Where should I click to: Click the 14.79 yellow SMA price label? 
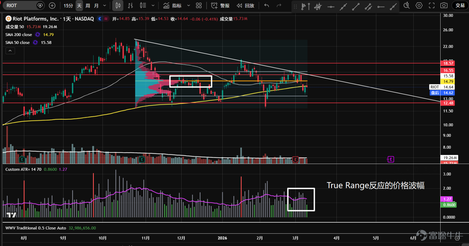pos(448,81)
